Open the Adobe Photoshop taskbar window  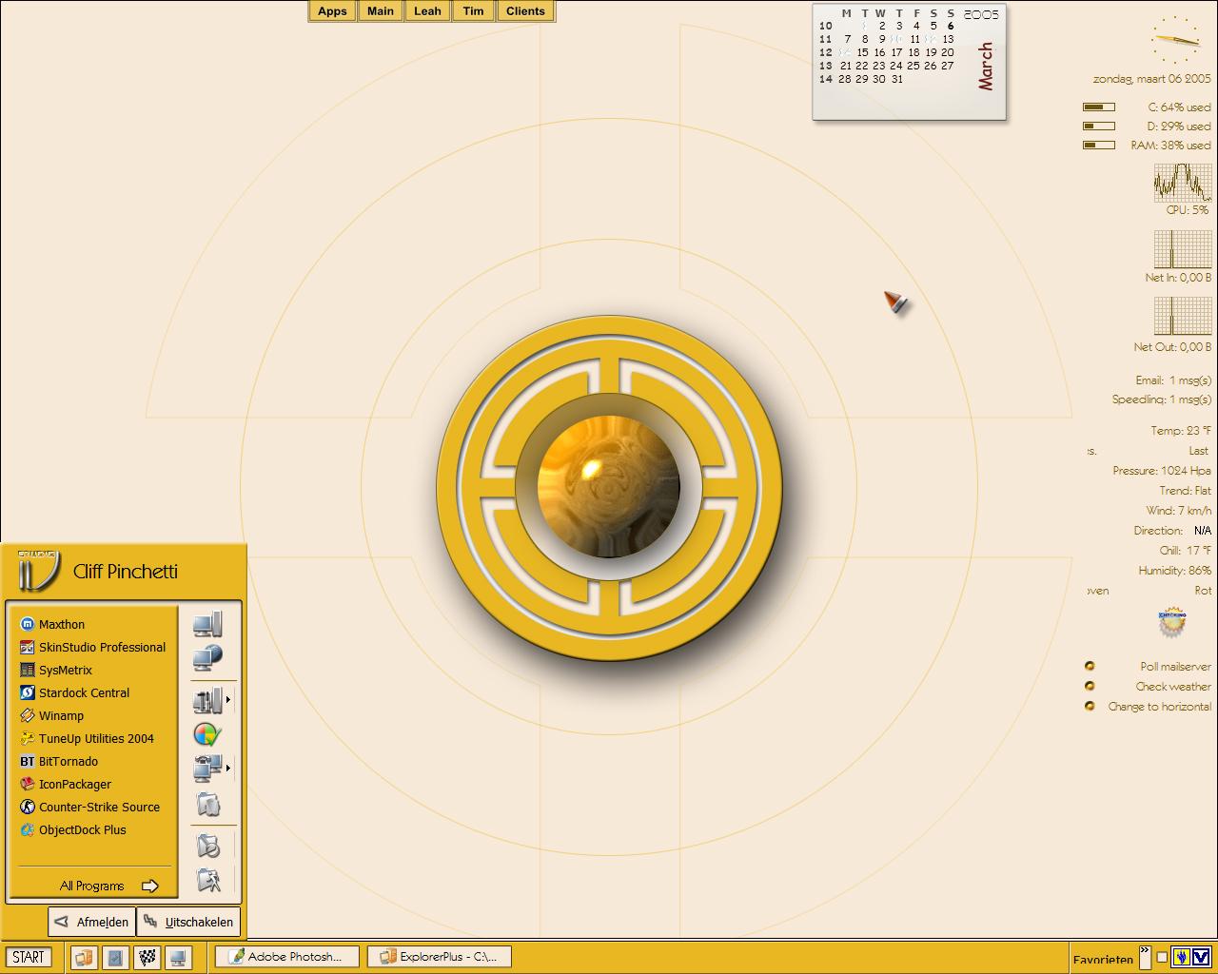tap(286, 957)
